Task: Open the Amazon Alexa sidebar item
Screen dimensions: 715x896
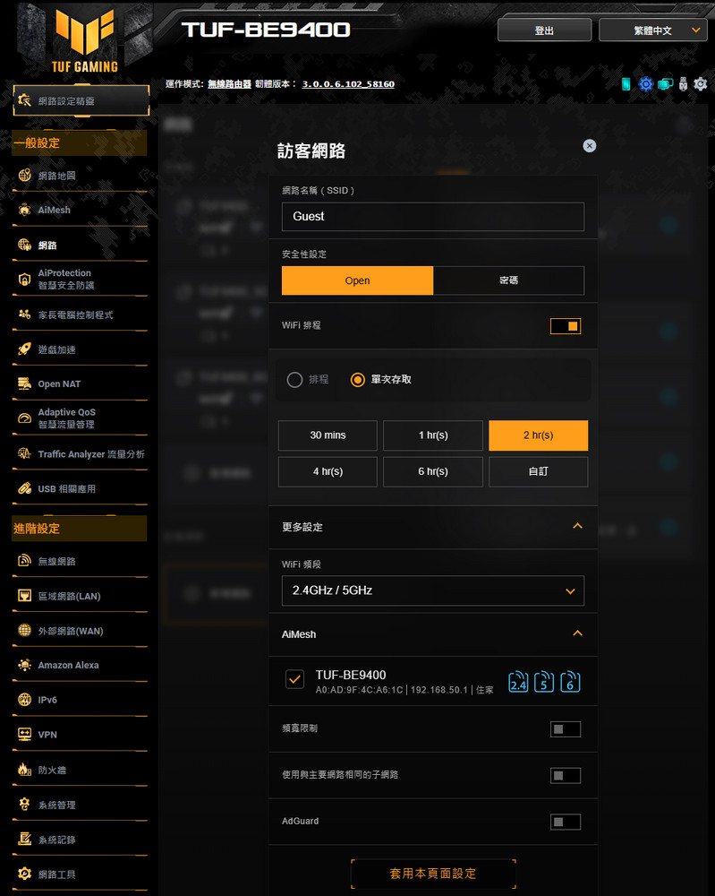Action: pos(68,666)
